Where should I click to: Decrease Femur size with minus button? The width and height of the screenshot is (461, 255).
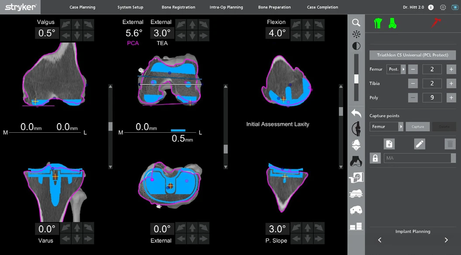[413, 69]
